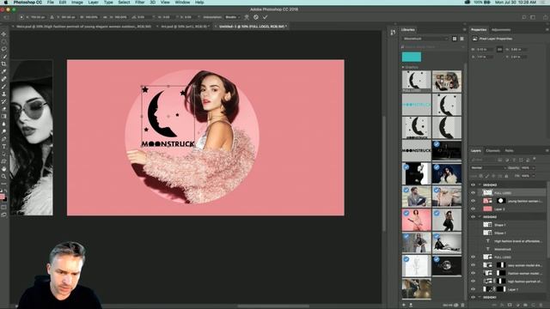Switch to the Paths tab
The image size is (550, 309).
(510, 151)
